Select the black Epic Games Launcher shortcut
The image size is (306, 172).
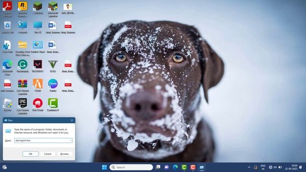coord(22,103)
